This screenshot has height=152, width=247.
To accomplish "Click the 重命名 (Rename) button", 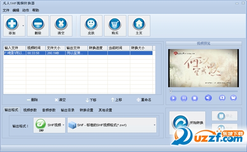I will tap(144, 100).
